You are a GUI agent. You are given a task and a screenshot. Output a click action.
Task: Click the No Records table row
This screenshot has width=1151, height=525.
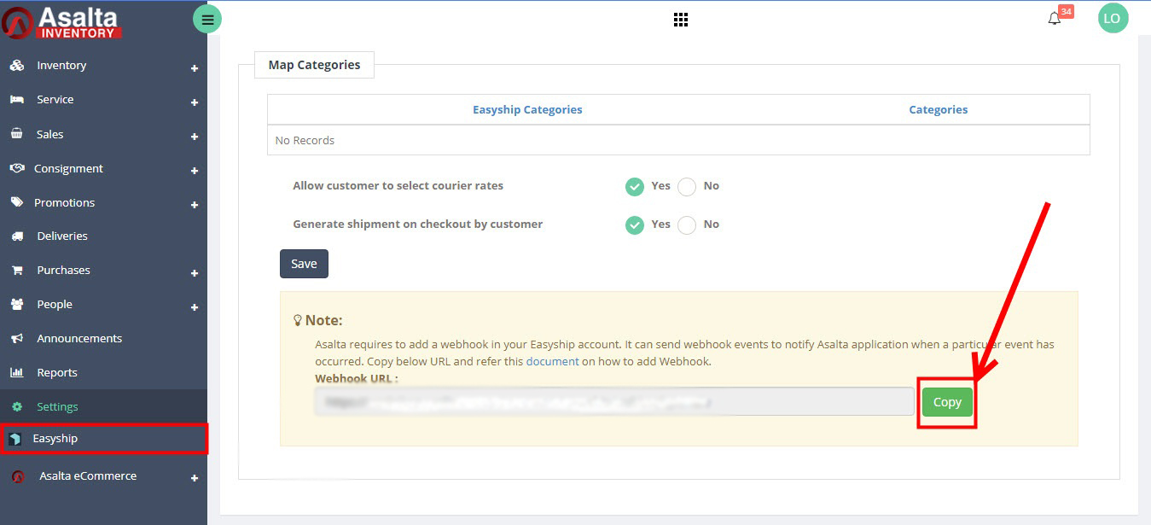(678, 140)
